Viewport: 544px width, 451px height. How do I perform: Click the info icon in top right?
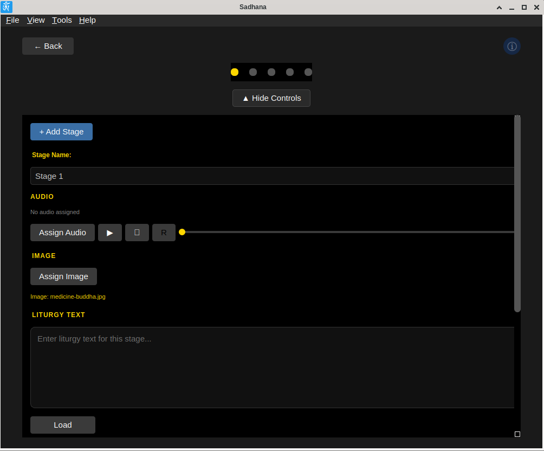coord(511,46)
